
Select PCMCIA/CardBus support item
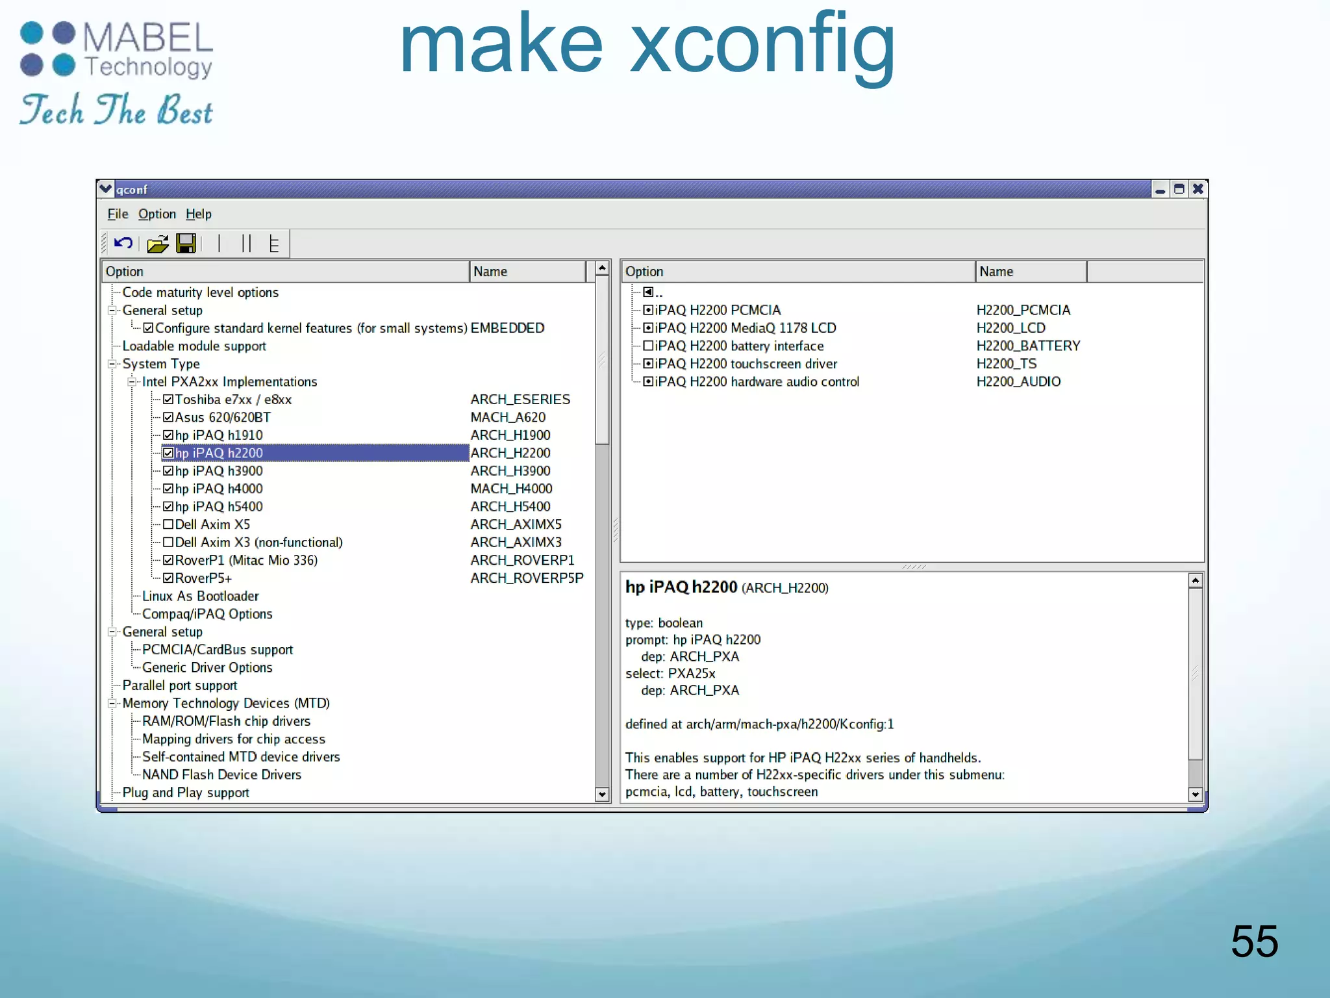click(218, 650)
